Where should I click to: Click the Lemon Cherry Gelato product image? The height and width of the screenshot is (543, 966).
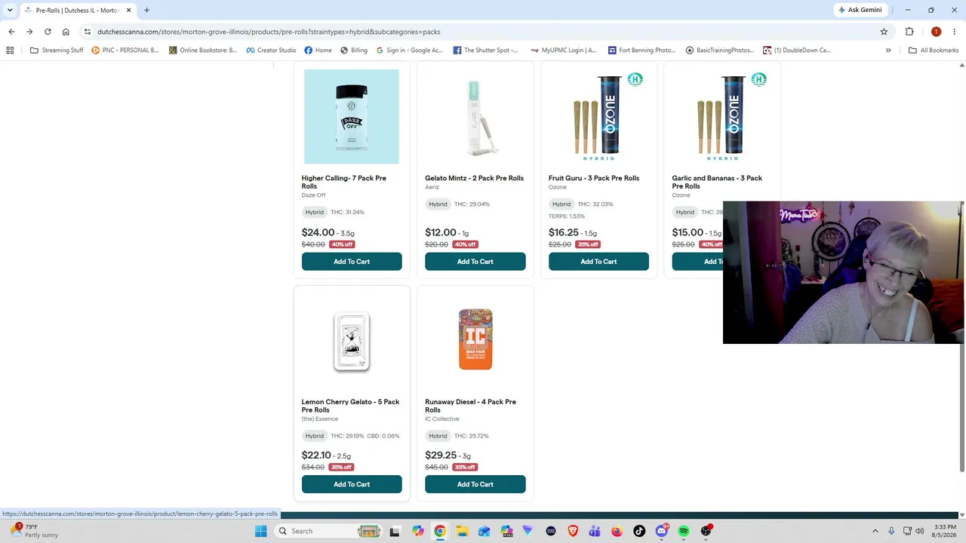[x=352, y=340]
